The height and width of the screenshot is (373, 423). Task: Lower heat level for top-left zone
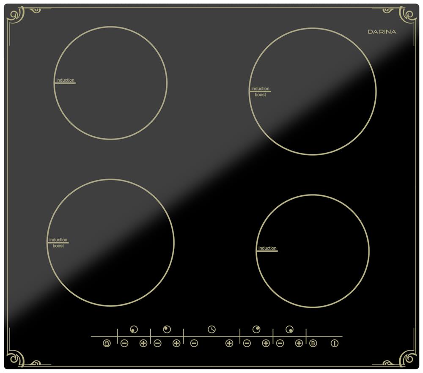click(x=157, y=343)
